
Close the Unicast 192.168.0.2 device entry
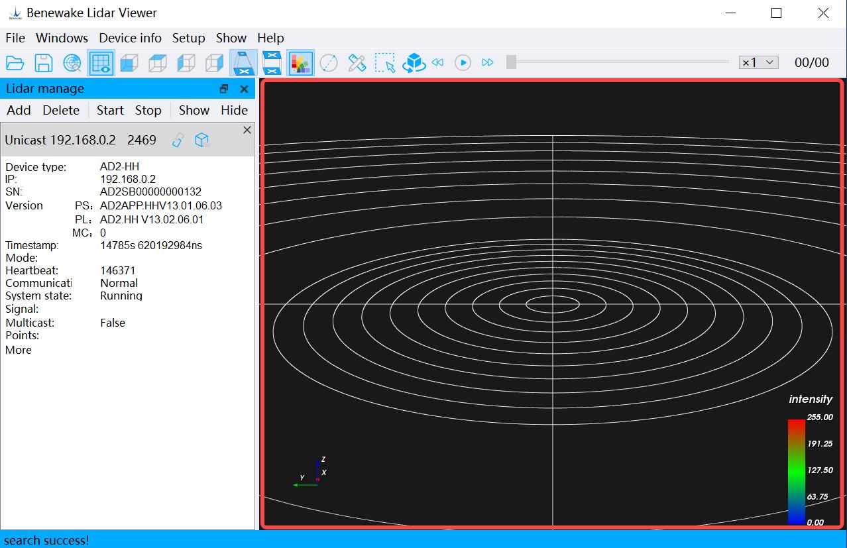coord(247,130)
